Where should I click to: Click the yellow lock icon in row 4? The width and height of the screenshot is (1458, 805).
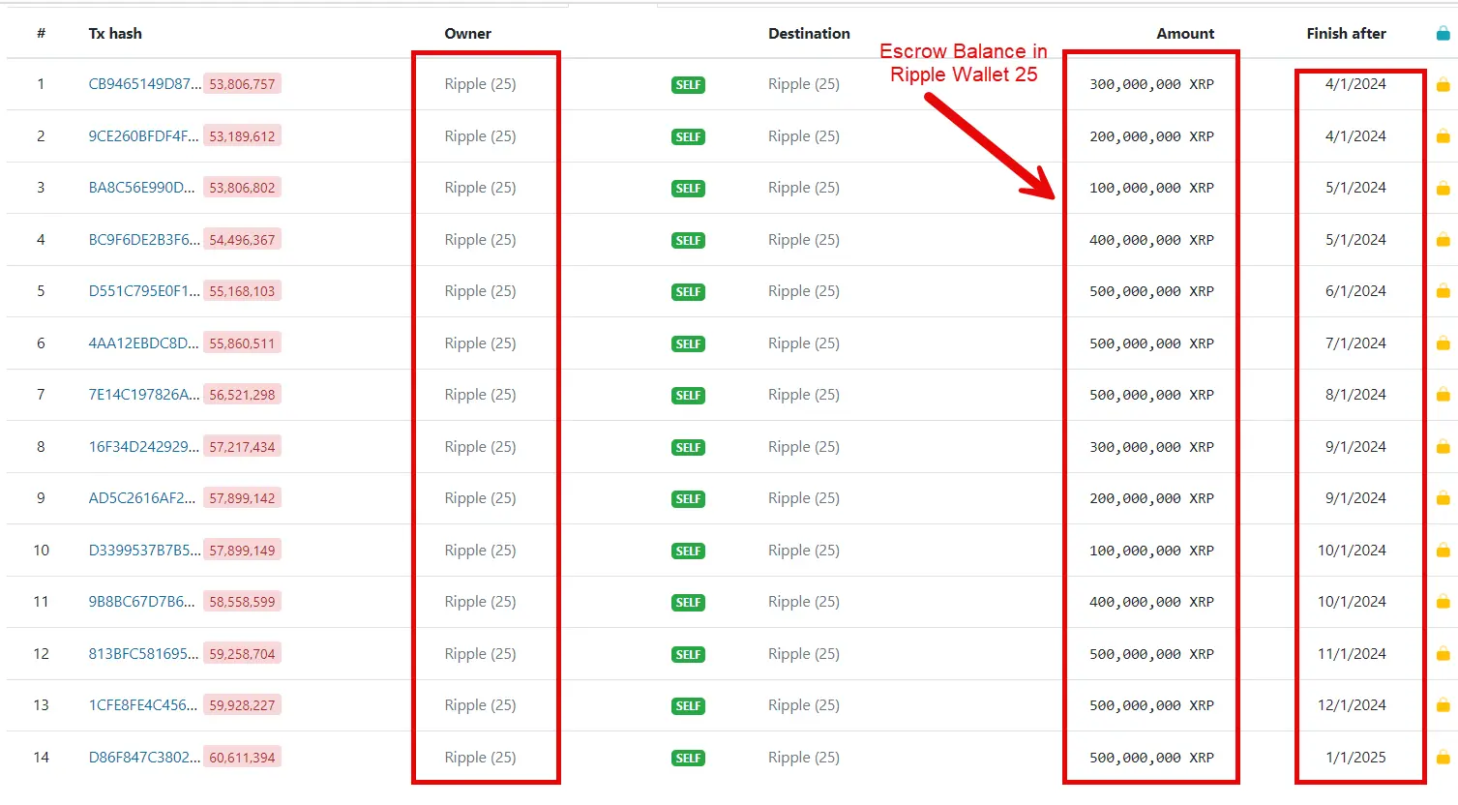(x=1443, y=239)
